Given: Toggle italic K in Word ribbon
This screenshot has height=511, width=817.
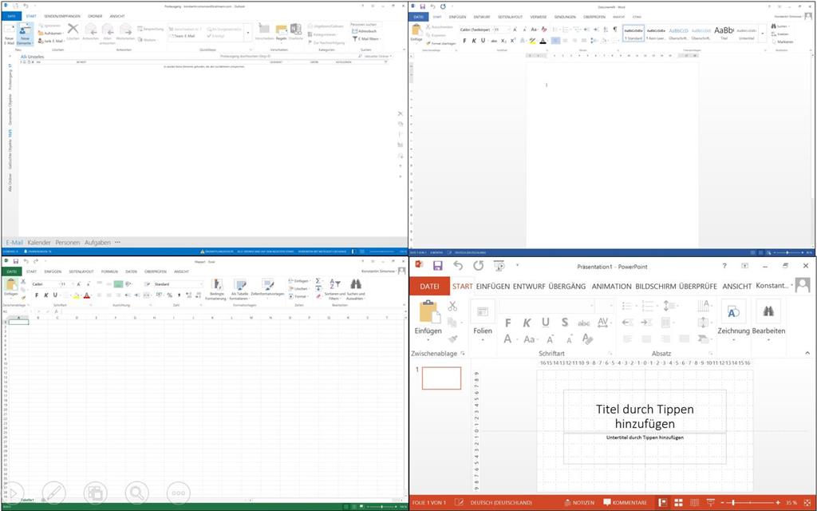Looking at the screenshot, I should pos(474,41).
